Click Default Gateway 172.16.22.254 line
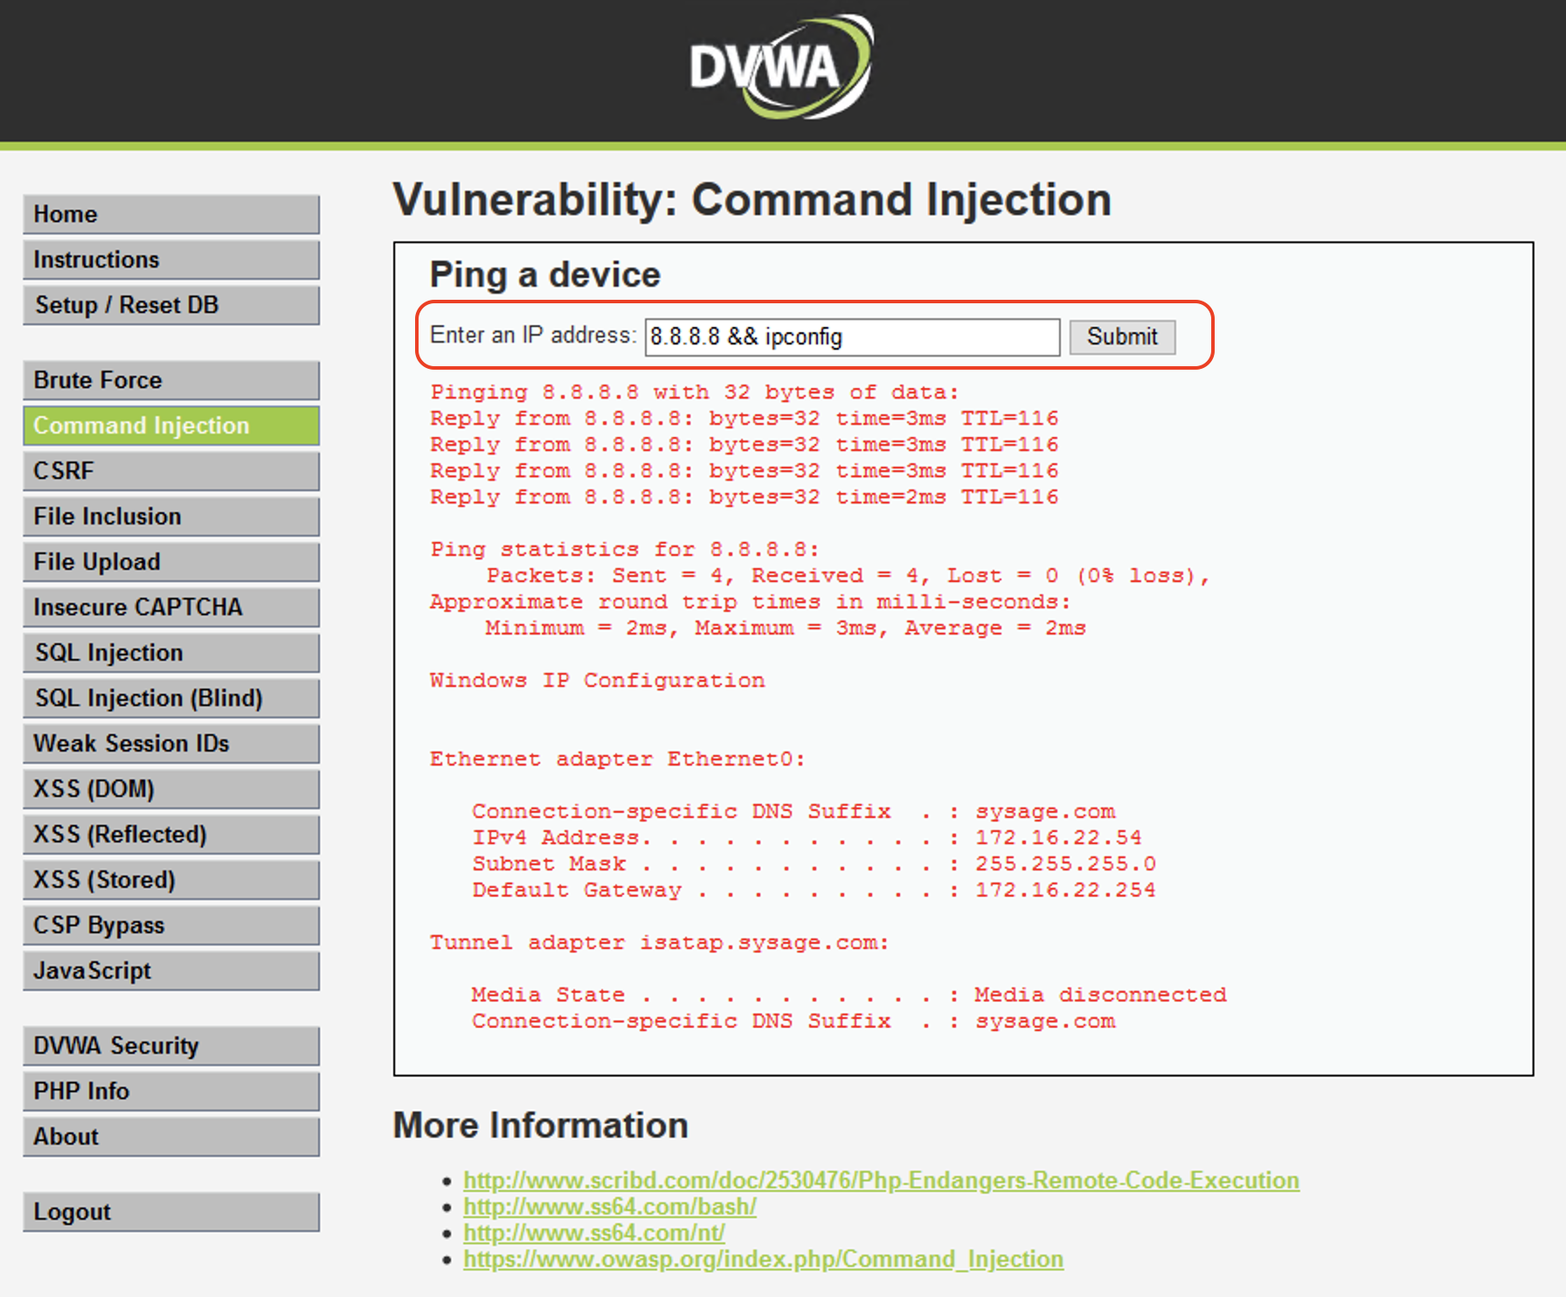Image resolution: width=1566 pixels, height=1297 pixels. 814,891
